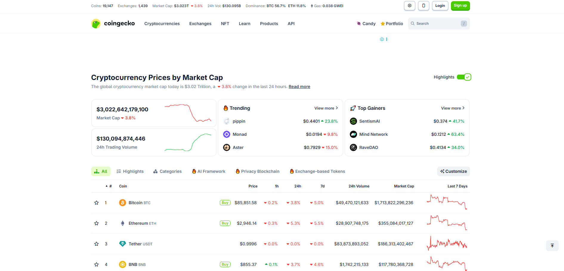Click the 24h Trading Volume sparkline chart
Screen dimensions: 564x271
[188, 142]
